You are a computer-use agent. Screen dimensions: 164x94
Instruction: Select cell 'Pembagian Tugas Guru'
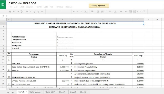click(103, 63)
